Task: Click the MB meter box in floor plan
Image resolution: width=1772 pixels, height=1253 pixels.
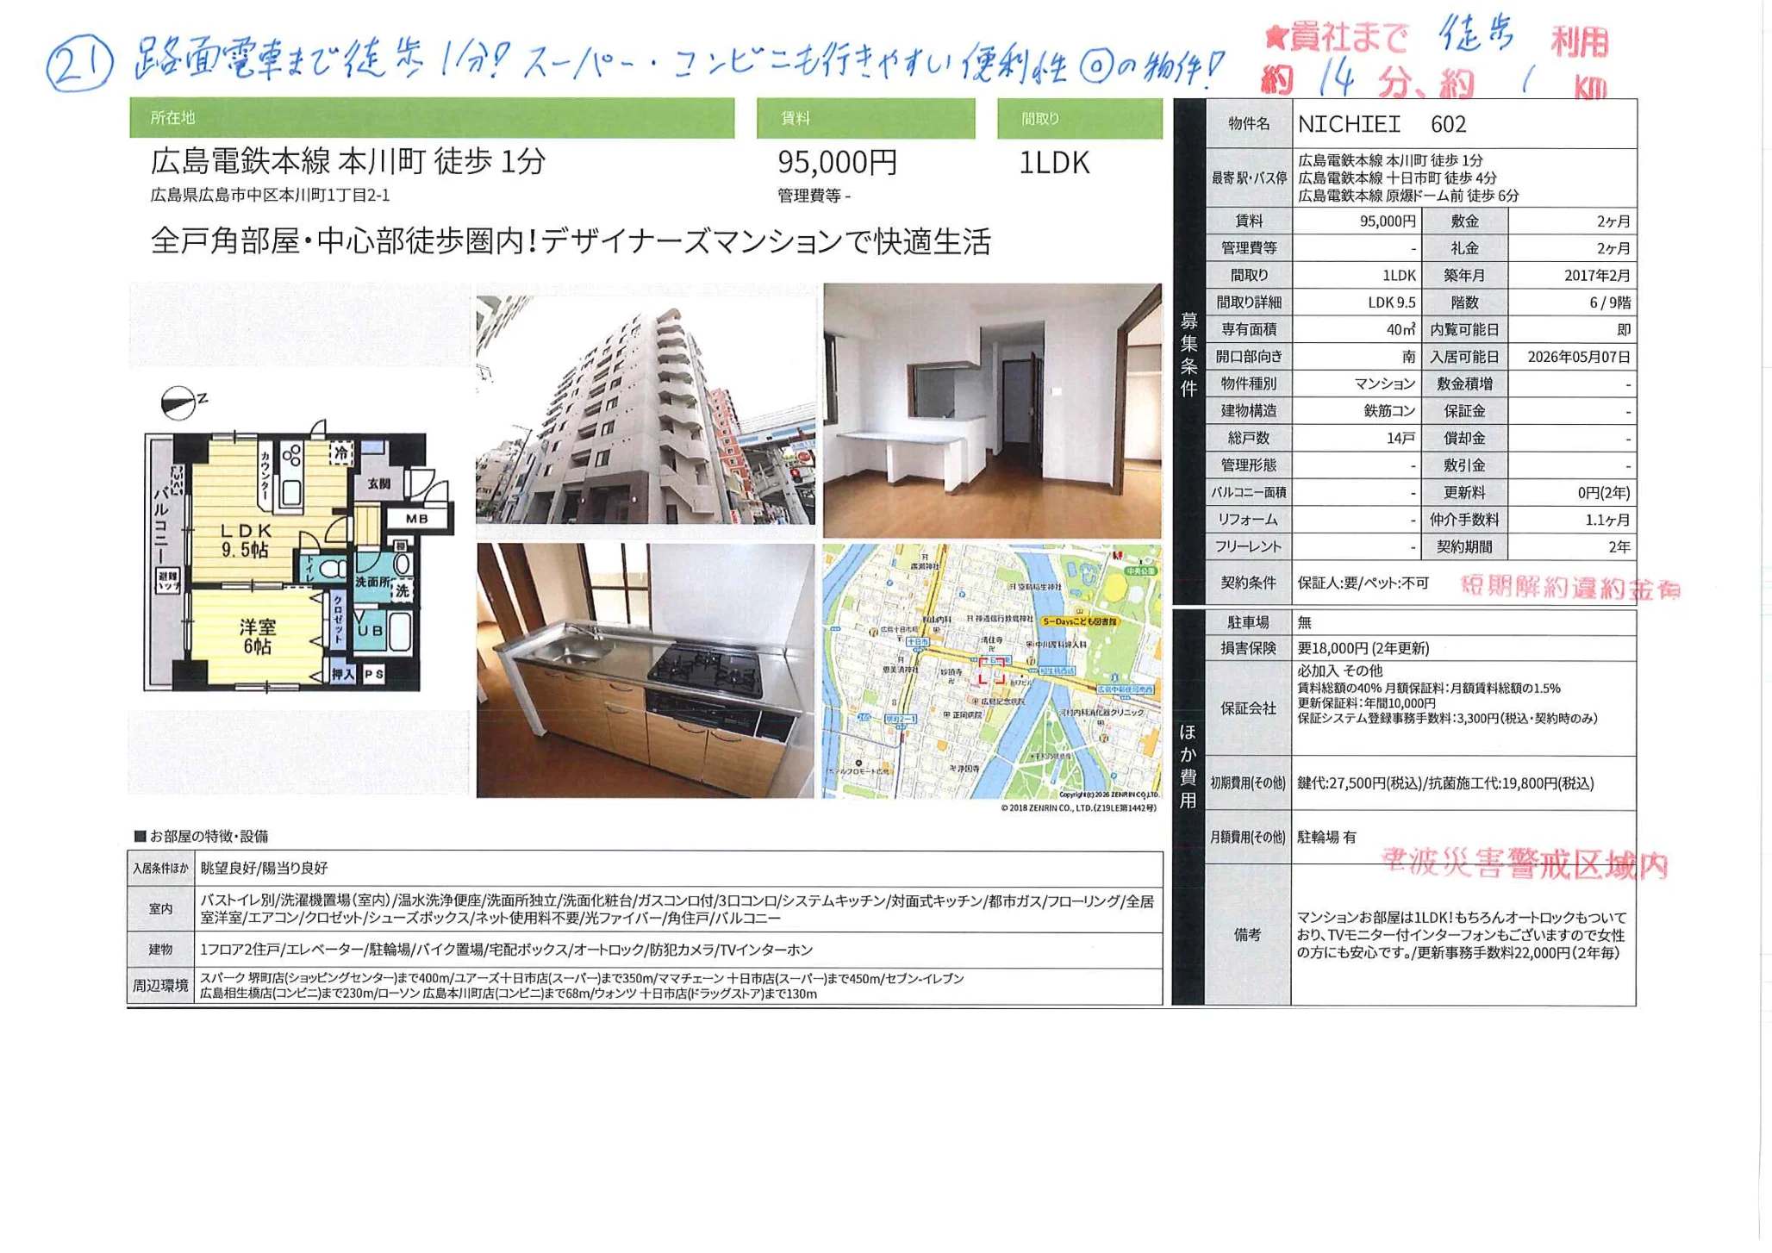Action: tap(417, 518)
